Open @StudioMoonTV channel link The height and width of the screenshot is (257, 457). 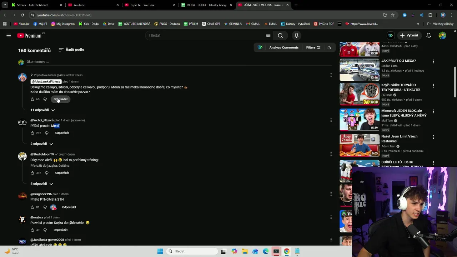coord(42,154)
